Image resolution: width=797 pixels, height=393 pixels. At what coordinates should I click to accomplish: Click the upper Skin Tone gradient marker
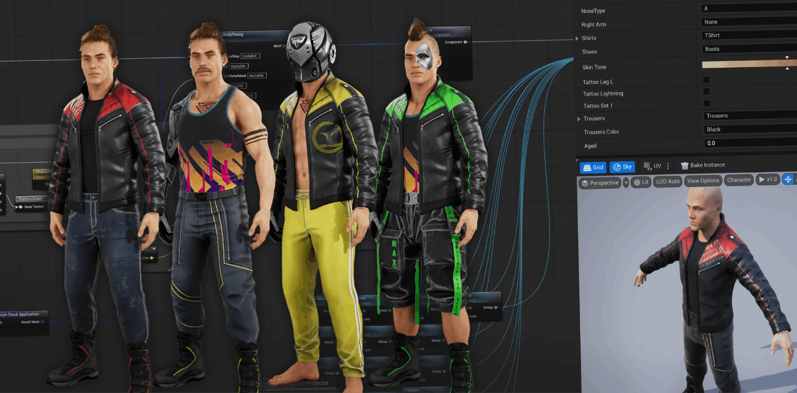click(x=787, y=57)
